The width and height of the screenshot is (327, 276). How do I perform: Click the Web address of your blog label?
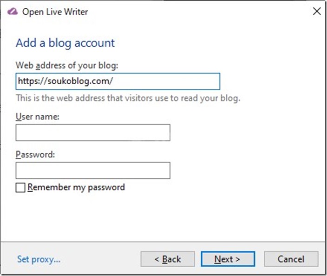click(x=67, y=65)
